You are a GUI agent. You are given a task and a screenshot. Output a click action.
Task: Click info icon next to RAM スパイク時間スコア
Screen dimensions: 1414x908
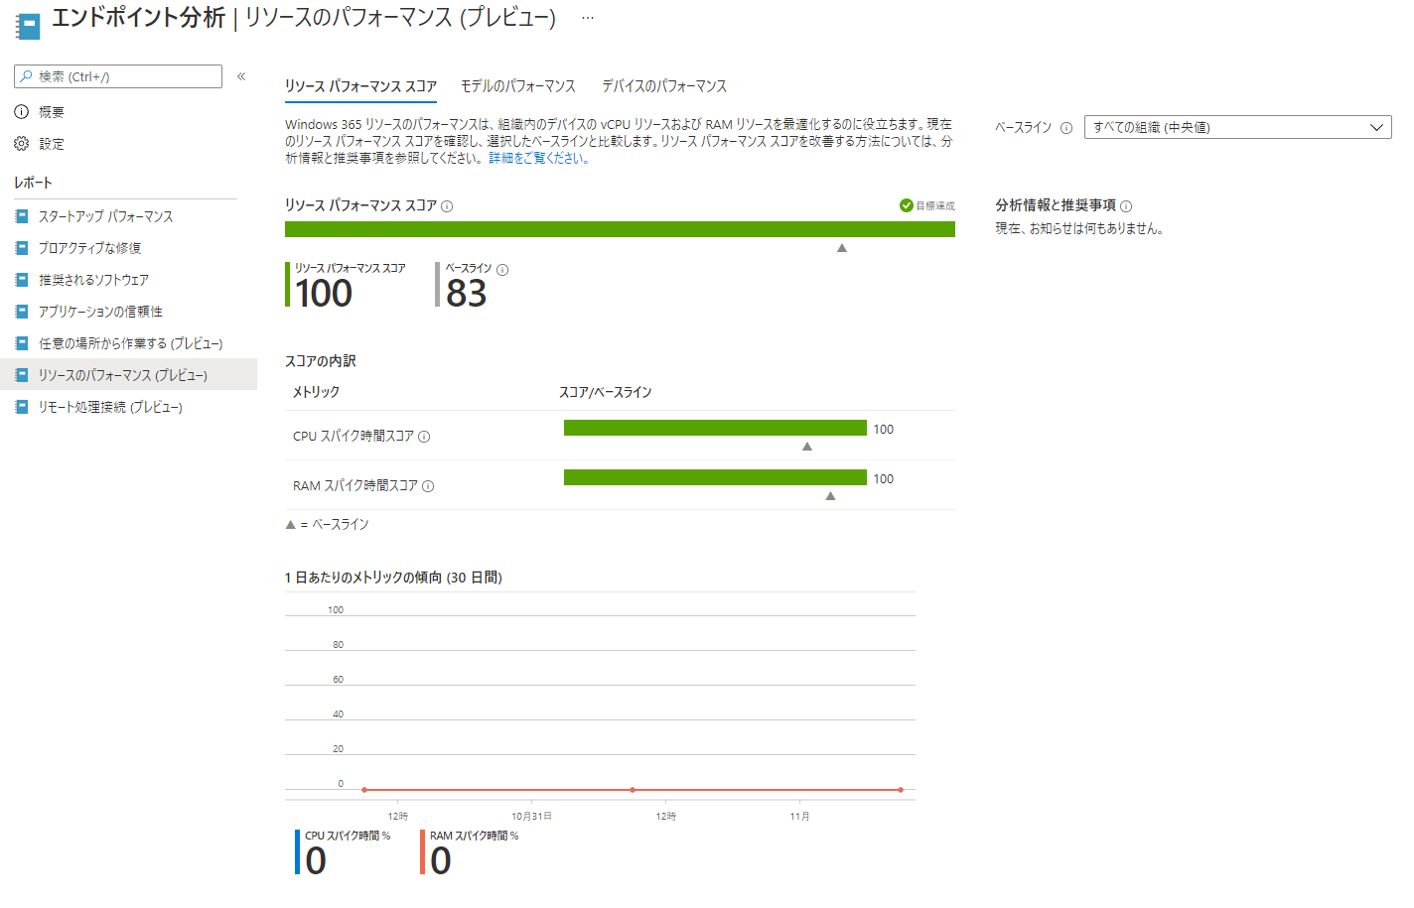[428, 486]
